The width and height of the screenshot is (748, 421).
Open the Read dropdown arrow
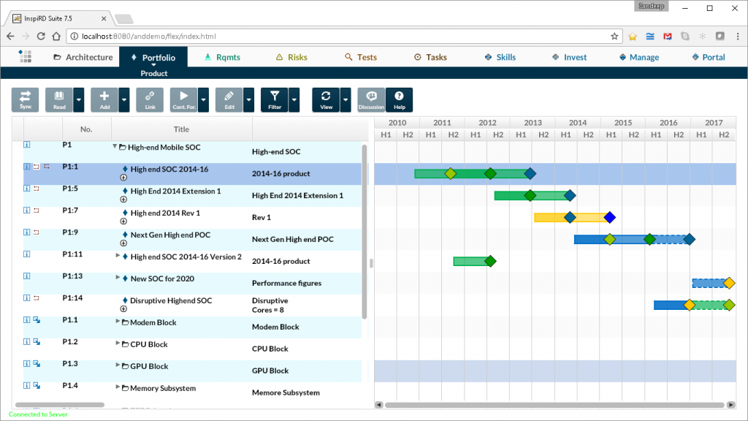coord(78,99)
